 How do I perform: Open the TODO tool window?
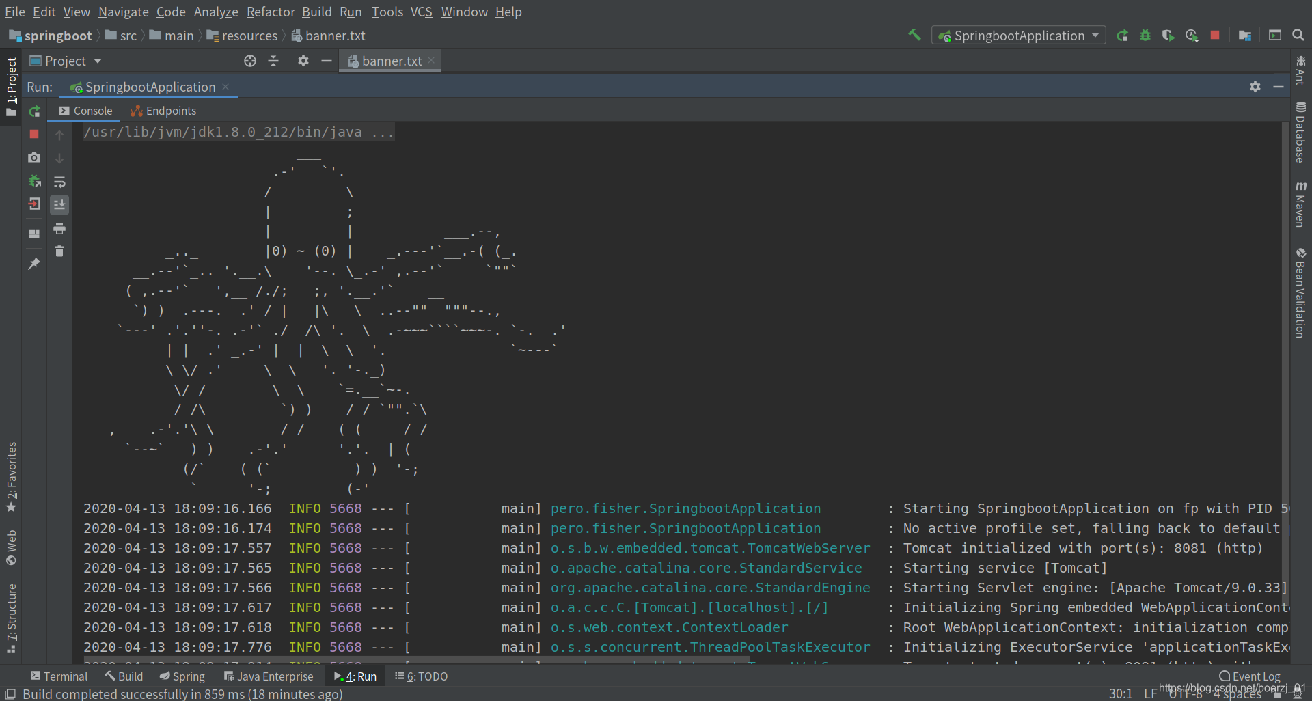421,676
